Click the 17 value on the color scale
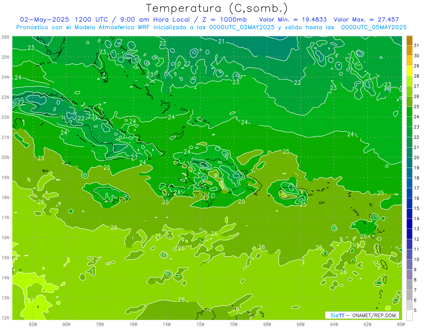 tap(416, 188)
